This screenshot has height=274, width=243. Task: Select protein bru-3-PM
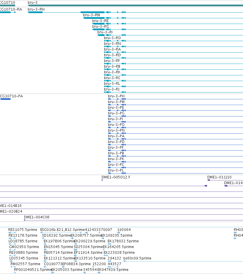click(116, 102)
